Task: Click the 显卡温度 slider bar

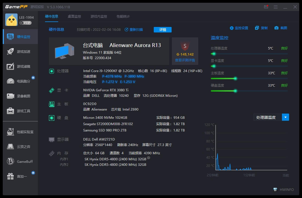Action: [249, 66]
